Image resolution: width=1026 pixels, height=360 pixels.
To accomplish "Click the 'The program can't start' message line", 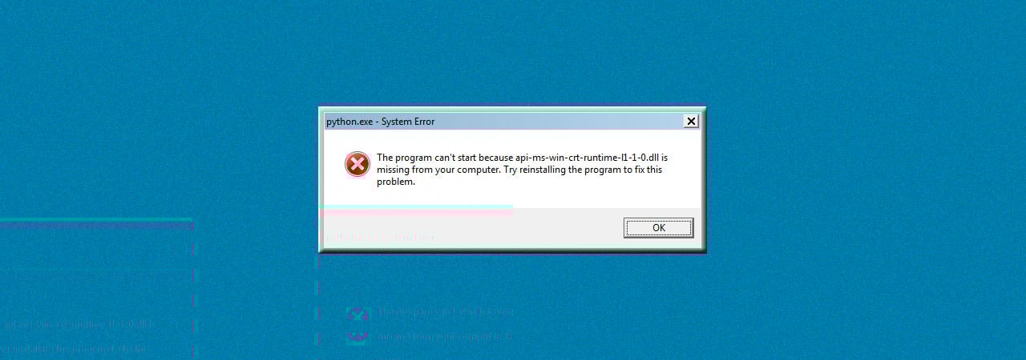I will pyautogui.click(x=522, y=158).
